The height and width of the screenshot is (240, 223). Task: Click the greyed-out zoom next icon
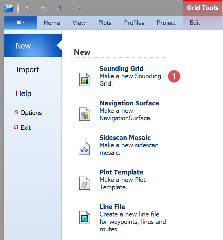click(x=43, y=8)
